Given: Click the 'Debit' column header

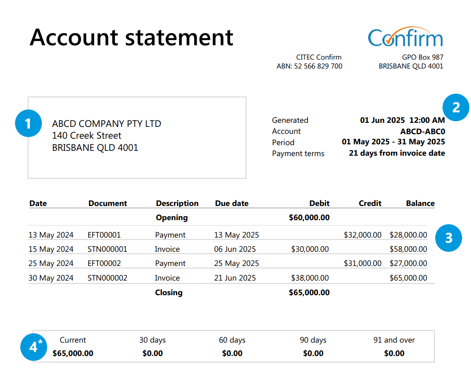Looking at the screenshot, I should click(x=319, y=204).
